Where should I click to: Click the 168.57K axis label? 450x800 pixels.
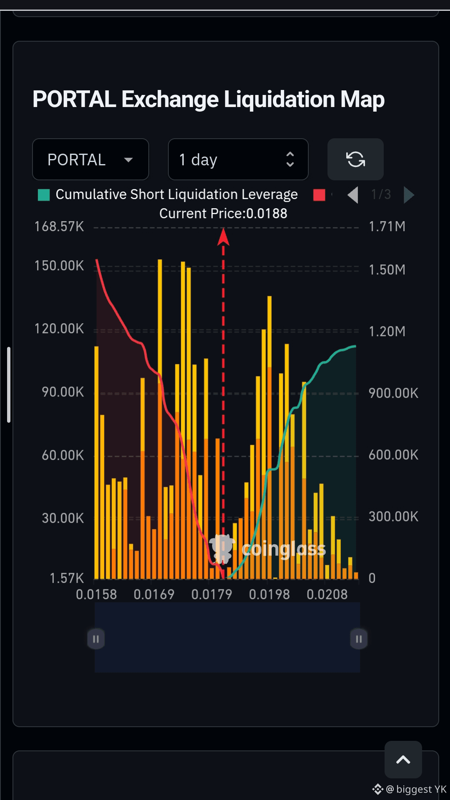point(59,227)
